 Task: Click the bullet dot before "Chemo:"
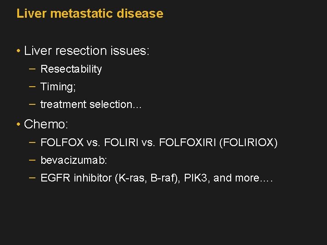coord(17,124)
